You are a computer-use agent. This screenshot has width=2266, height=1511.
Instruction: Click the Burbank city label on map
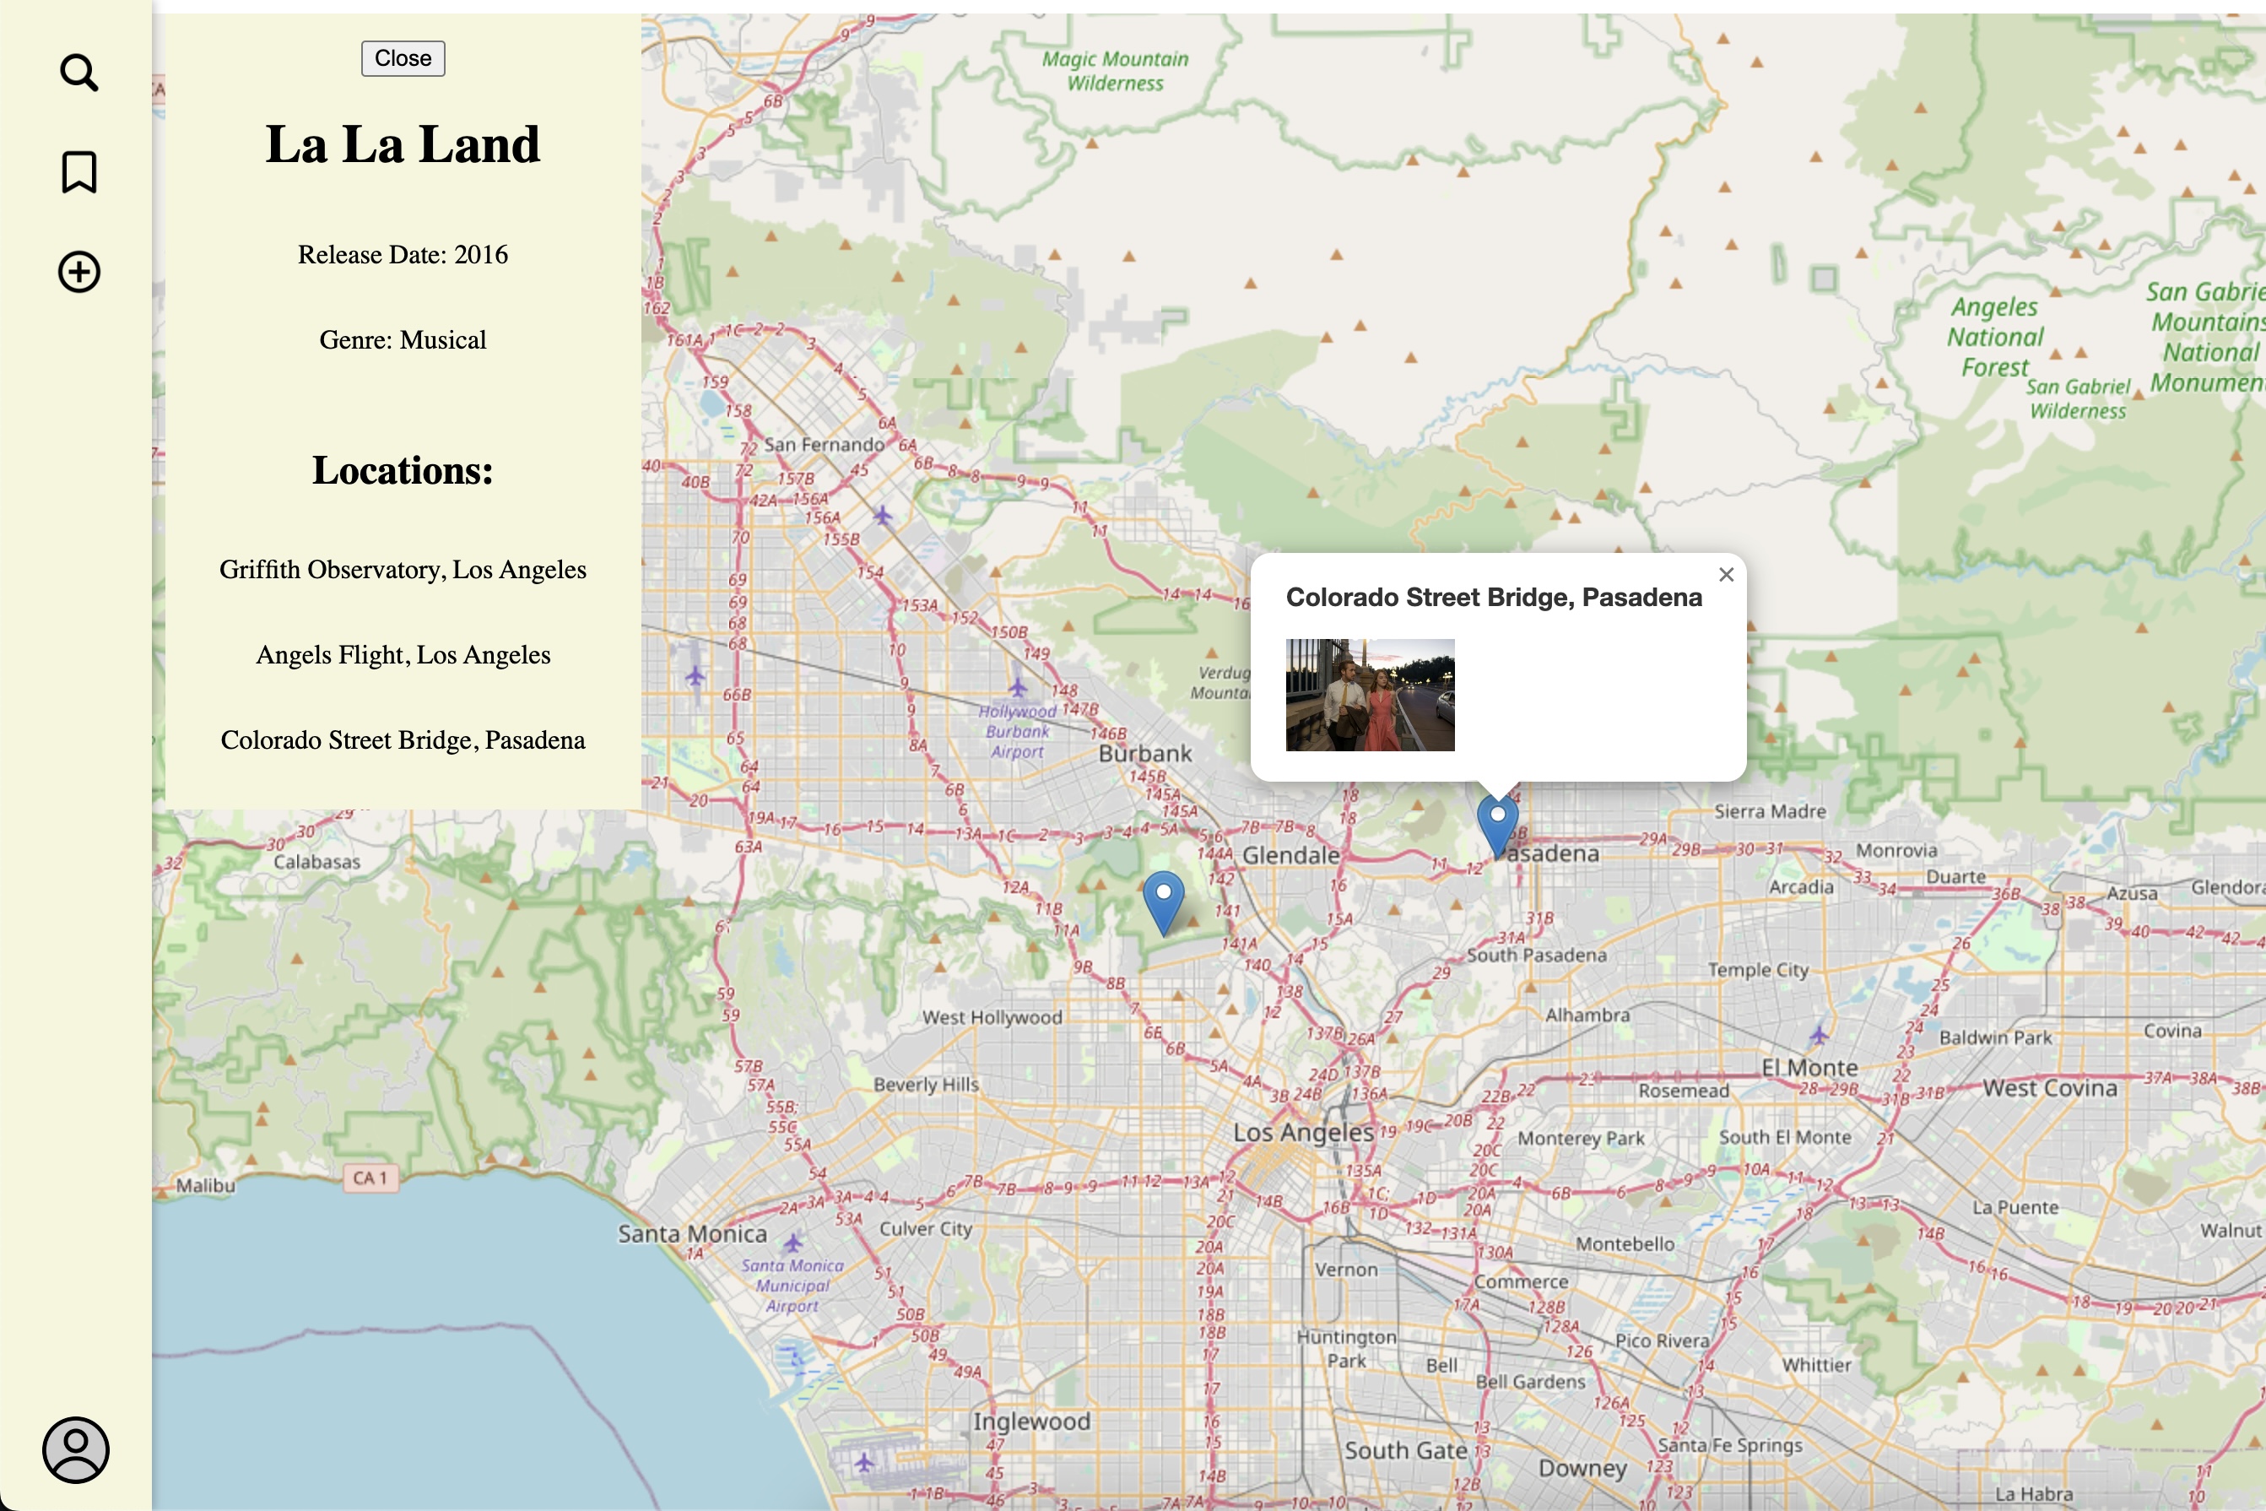pyautogui.click(x=1144, y=754)
